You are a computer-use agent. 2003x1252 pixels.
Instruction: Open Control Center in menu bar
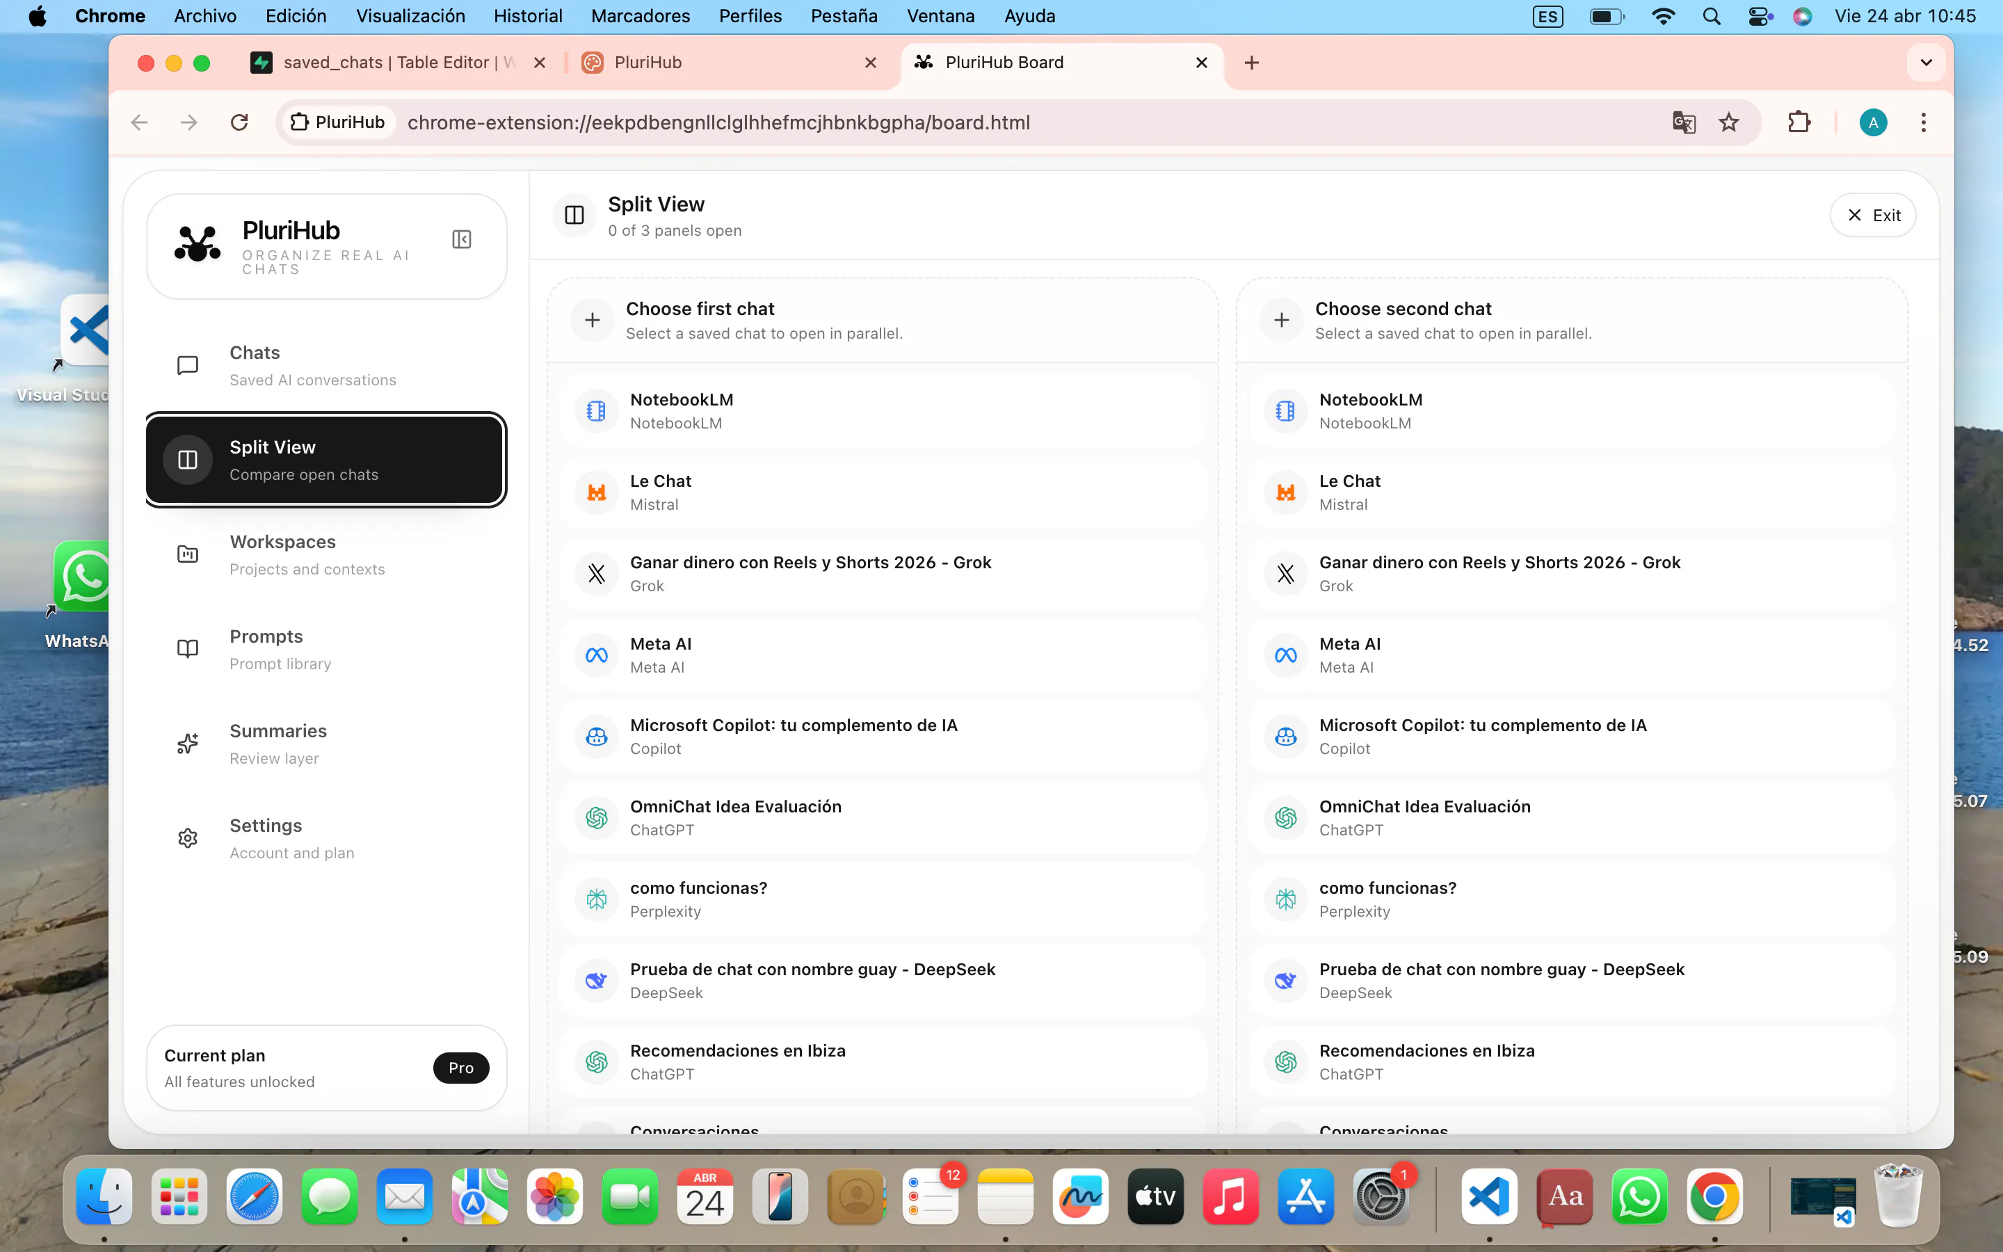pos(1760,16)
